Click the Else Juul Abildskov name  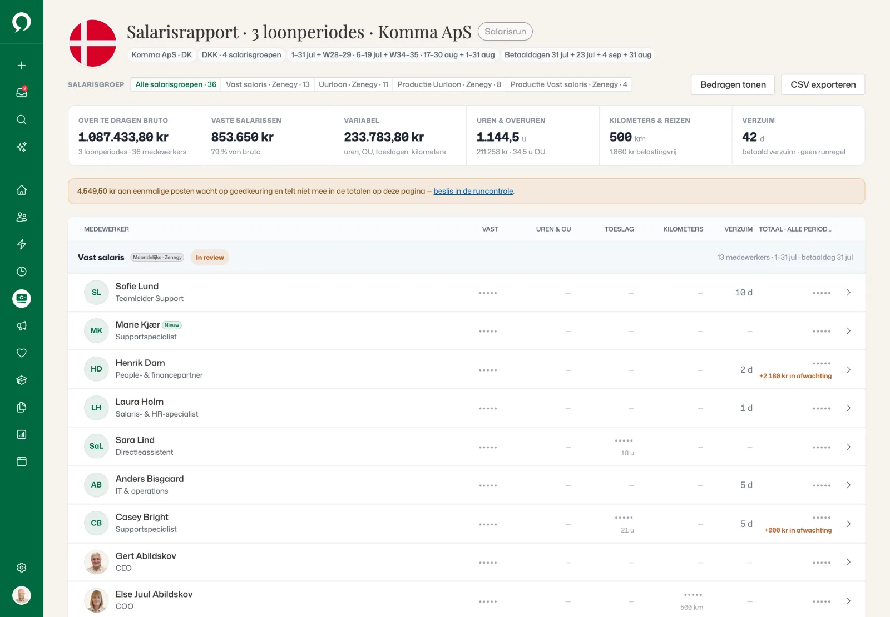pos(154,594)
